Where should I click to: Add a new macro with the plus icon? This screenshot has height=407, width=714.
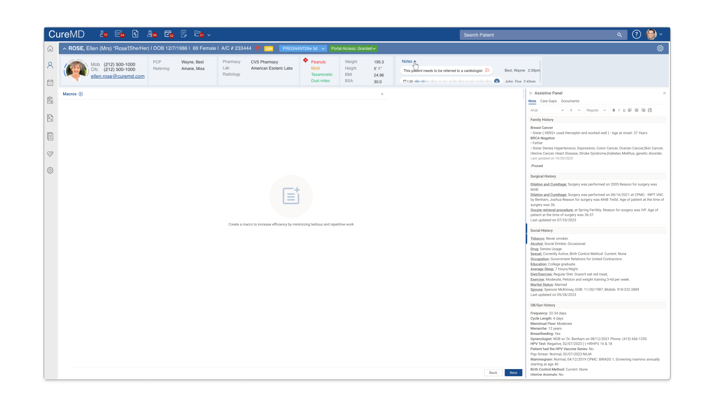pos(81,94)
